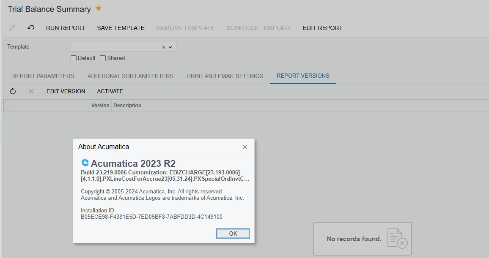Select the Report Versions tab
Viewport: 489px width, 258px height.
303,76
